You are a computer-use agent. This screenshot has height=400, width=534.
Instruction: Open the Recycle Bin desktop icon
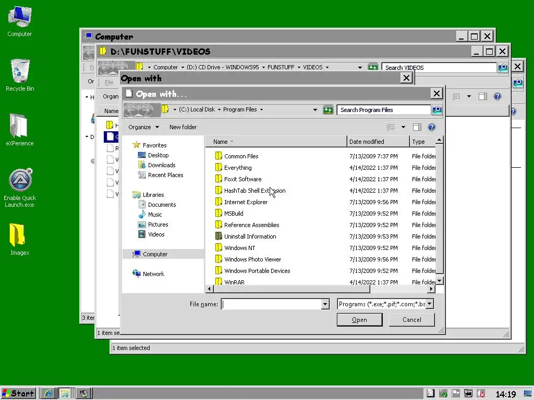coord(20,75)
